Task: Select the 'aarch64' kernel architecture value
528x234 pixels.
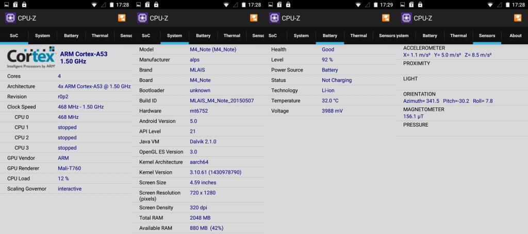Action: click(199, 162)
